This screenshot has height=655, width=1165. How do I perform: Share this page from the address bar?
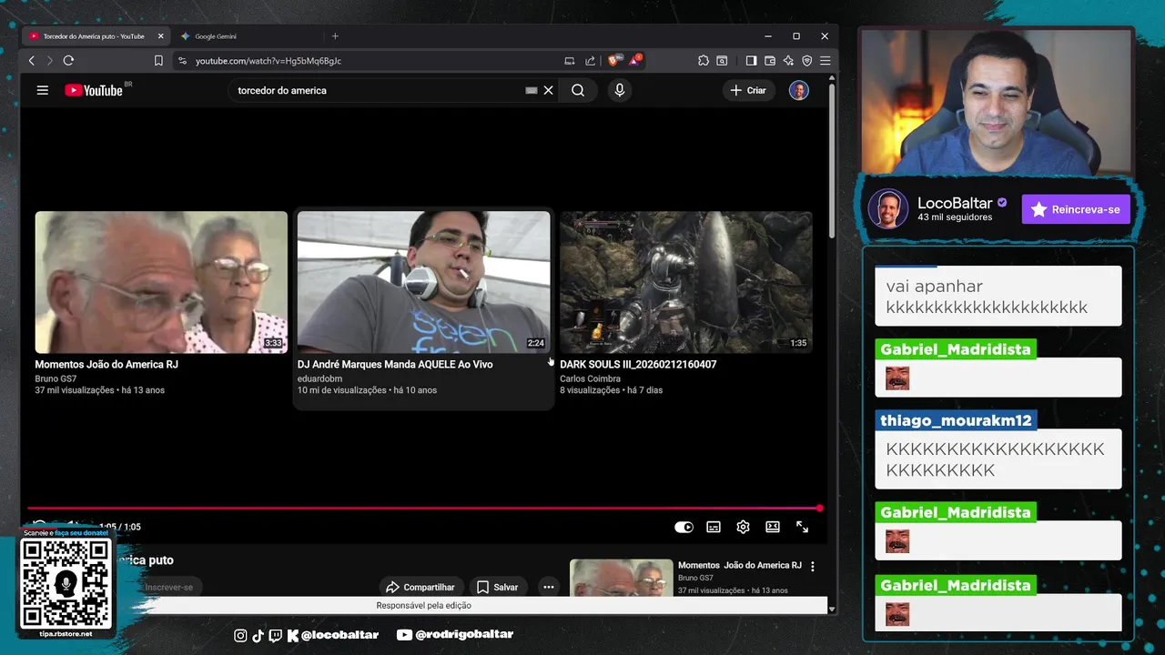(x=590, y=61)
